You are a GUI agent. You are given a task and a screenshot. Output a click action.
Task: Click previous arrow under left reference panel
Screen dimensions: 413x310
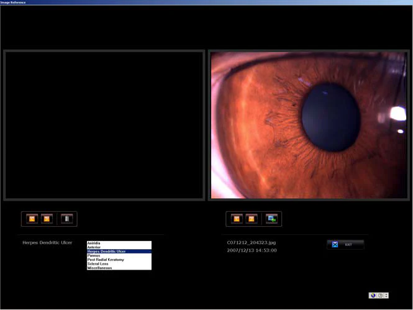[32, 219]
